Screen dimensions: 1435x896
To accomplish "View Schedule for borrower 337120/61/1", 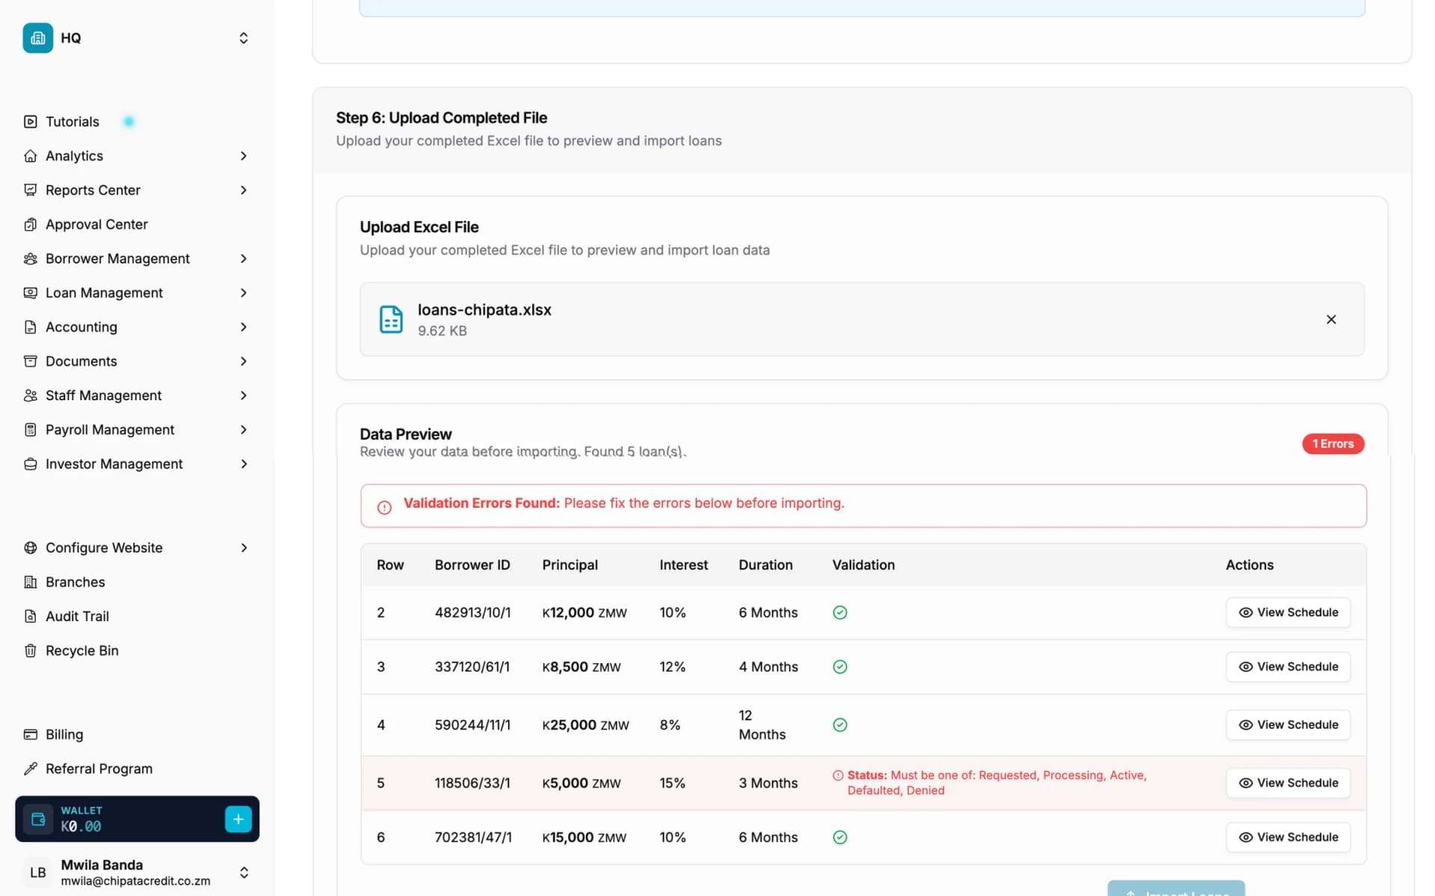I will pyautogui.click(x=1288, y=667).
